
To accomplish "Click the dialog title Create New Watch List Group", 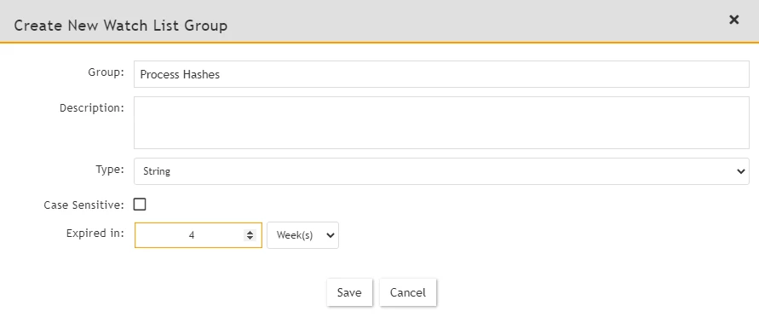I will coord(120,26).
